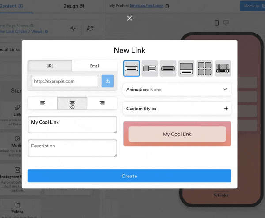The width and height of the screenshot is (265, 218).
Task: Expand the Custom Styles section
Action: (177, 109)
